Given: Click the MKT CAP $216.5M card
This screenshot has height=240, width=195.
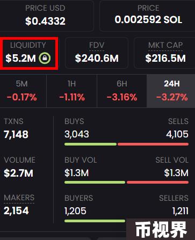Looking at the screenshot, I should [x=165, y=53].
